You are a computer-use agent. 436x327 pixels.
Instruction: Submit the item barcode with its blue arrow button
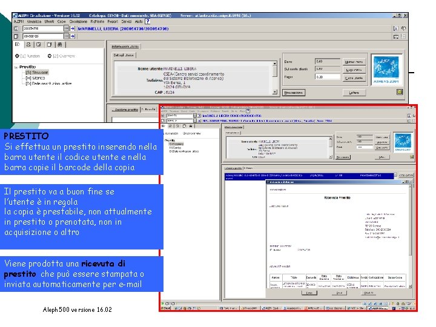pos(73,36)
